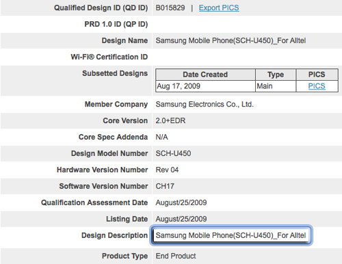Click Samsung Electronics Co., Ltd. text
Image resolution: width=342 pixels, height=264 pixels.
pos(205,104)
